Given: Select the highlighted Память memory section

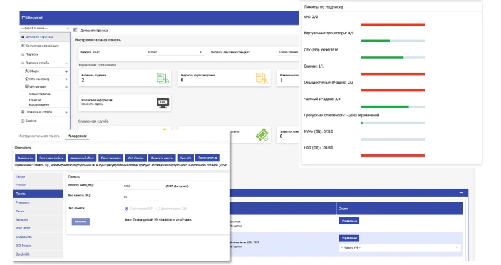Looking at the screenshot, I should point(38,194).
